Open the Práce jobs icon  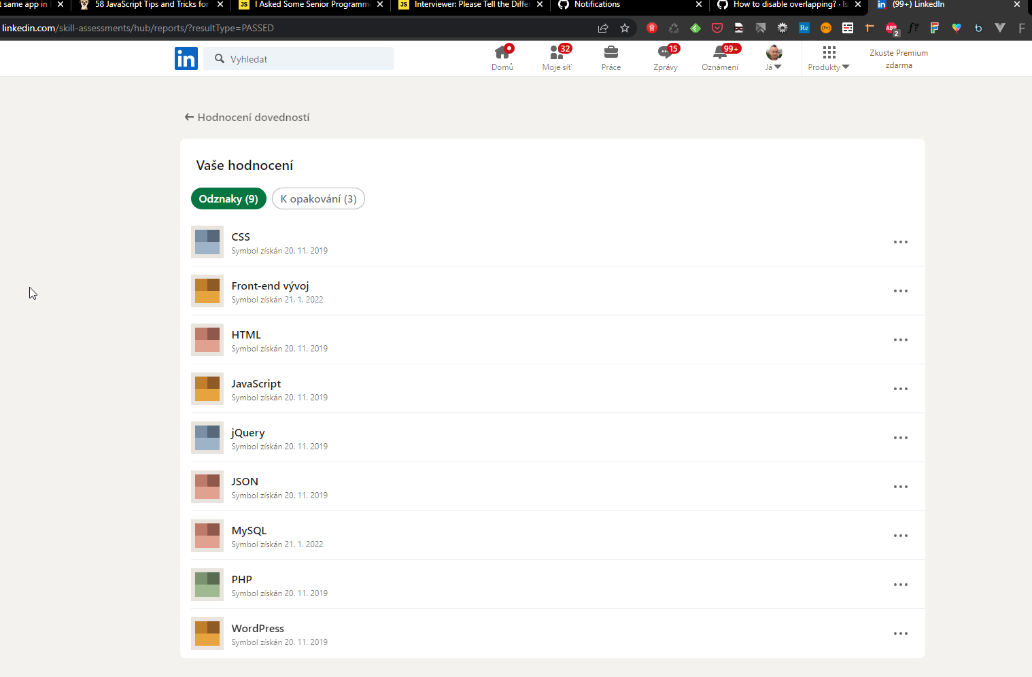(611, 58)
